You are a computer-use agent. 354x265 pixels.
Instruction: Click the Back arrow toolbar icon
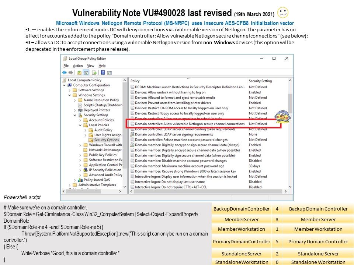click(65, 73)
